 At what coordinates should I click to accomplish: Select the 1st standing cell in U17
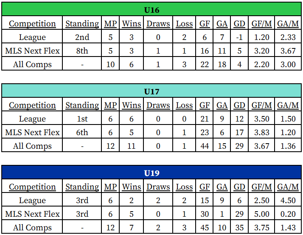(82, 119)
